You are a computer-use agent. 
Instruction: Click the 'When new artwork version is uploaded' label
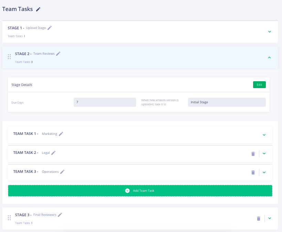pyautogui.click(x=160, y=102)
